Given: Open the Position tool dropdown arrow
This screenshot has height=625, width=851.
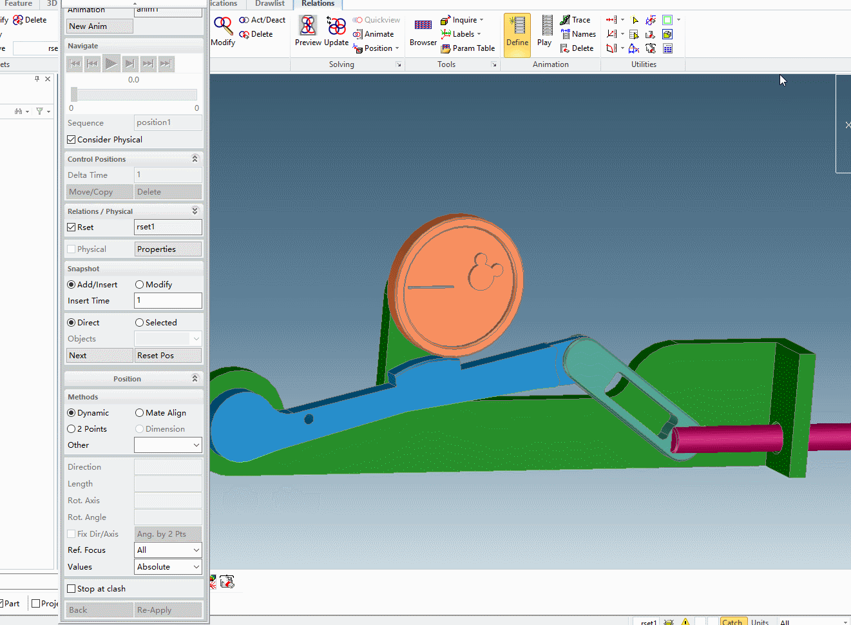Looking at the screenshot, I should tap(397, 48).
